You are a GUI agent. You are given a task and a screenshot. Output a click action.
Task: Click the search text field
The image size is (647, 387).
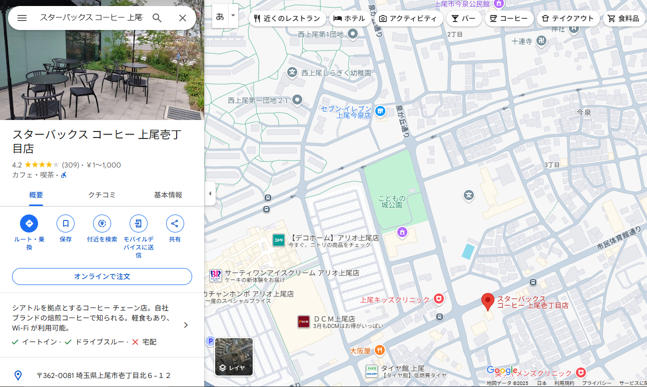(x=91, y=18)
